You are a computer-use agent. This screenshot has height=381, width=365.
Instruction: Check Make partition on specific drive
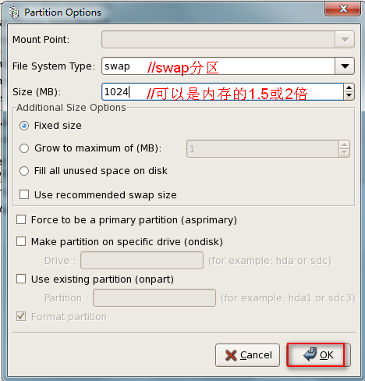coord(21,241)
